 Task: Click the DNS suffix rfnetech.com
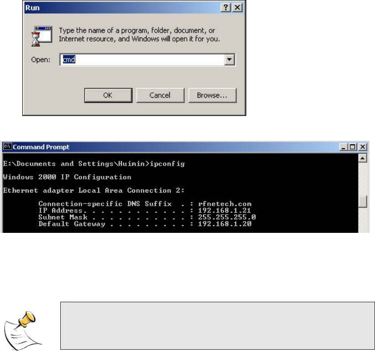click(224, 204)
